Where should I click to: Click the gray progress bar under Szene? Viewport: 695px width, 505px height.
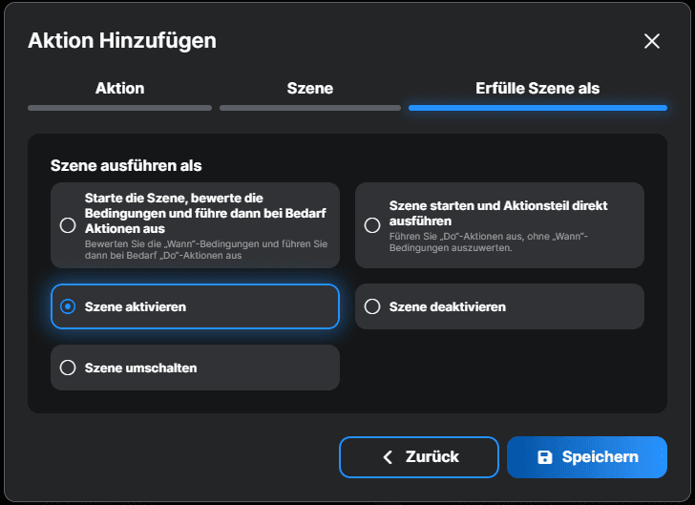(x=310, y=108)
